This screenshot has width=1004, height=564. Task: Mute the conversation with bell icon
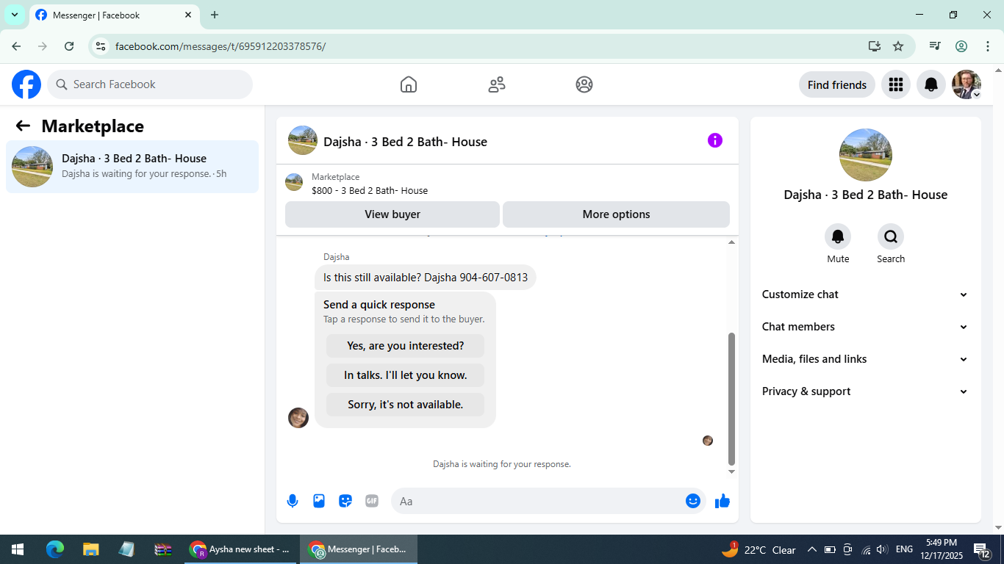pos(838,236)
